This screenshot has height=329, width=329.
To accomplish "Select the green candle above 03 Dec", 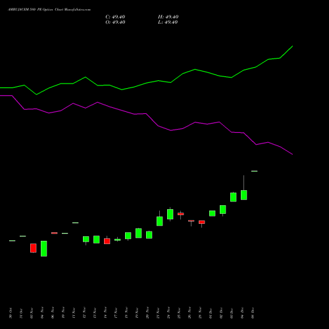I will click(234, 197).
